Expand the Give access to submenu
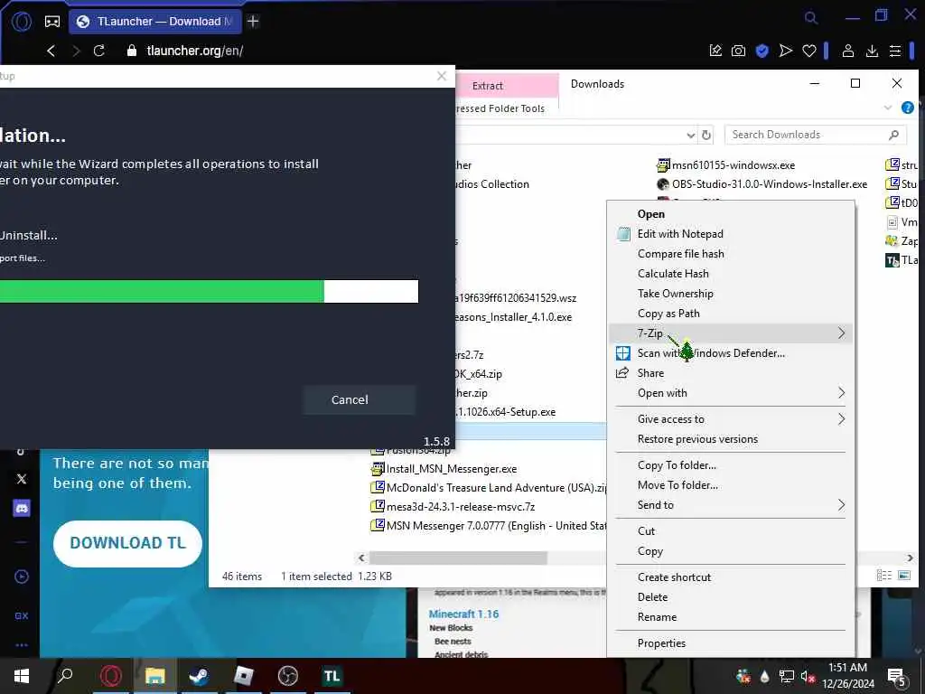 coord(731,419)
